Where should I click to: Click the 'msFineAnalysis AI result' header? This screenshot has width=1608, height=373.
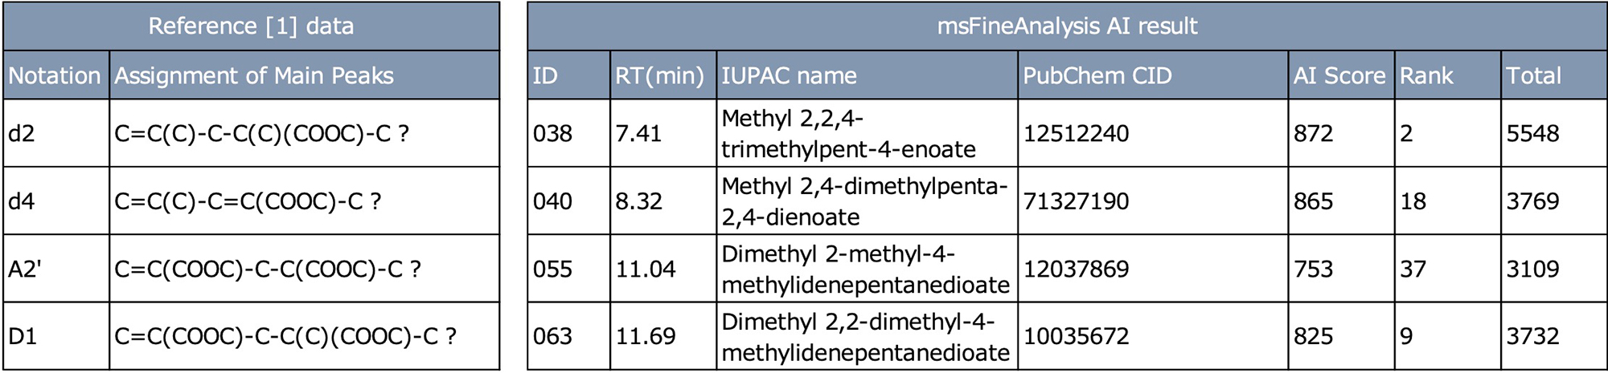(1067, 26)
